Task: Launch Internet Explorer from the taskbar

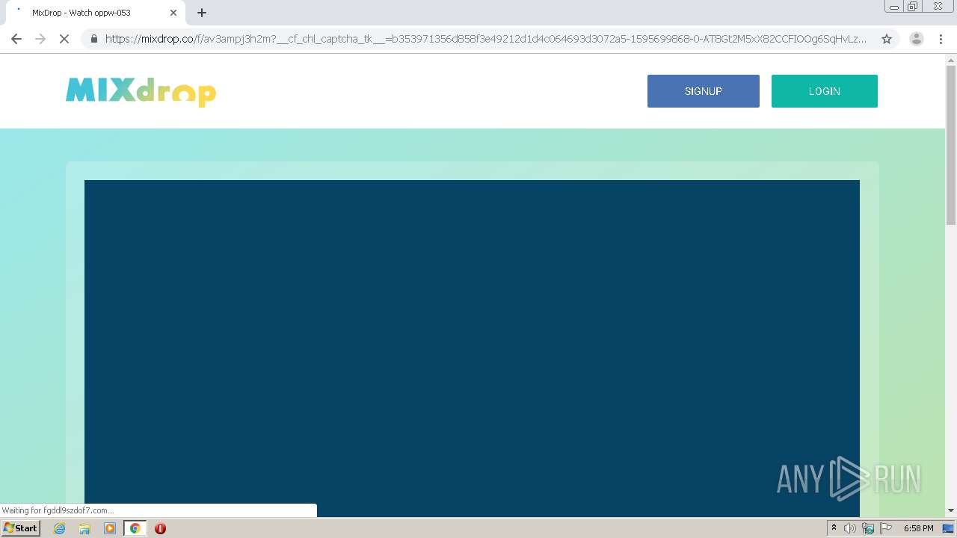Action: pyautogui.click(x=60, y=528)
